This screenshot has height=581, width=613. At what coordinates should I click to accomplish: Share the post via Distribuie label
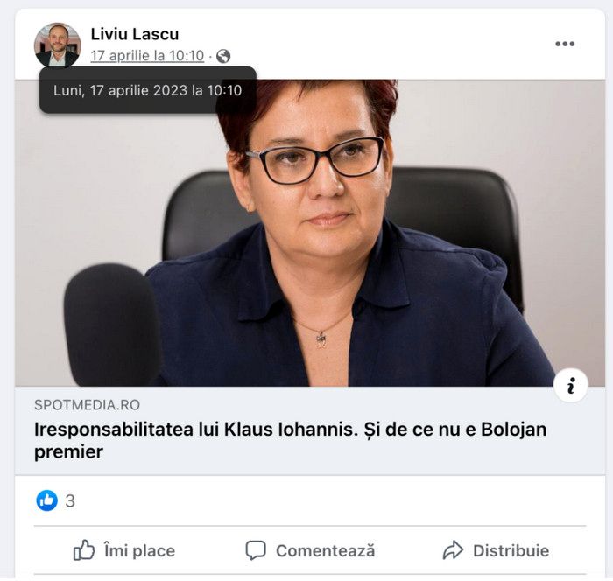(511, 551)
